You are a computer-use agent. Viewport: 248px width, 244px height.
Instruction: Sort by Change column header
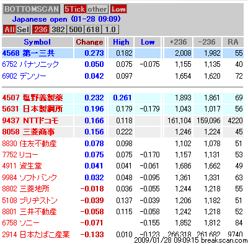(89, 42)
